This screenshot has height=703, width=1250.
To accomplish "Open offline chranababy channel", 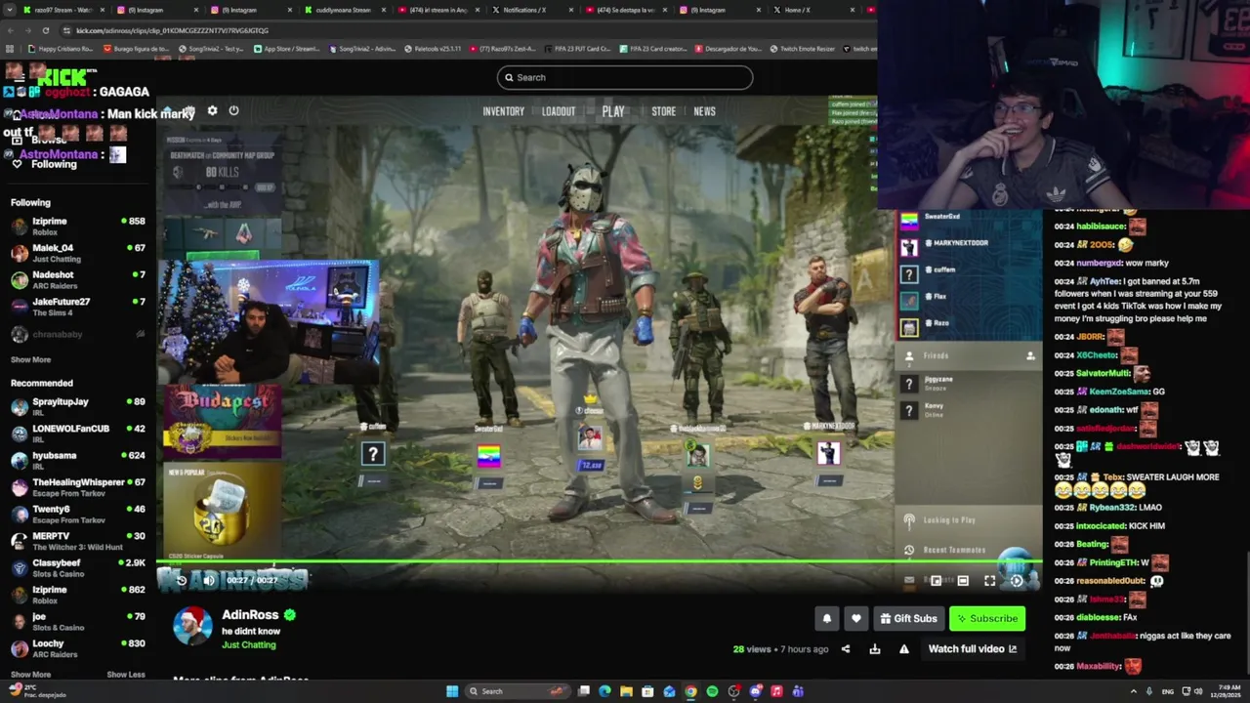I will pyautogui.click(x=78, y=334).
